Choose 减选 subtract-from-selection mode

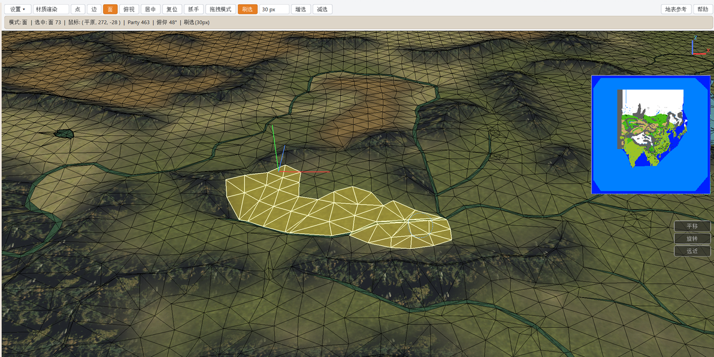[322, 9]
